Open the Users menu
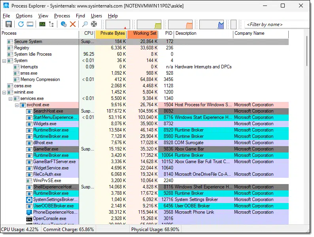This screenshot has width=314, height=237. point(96,16)
